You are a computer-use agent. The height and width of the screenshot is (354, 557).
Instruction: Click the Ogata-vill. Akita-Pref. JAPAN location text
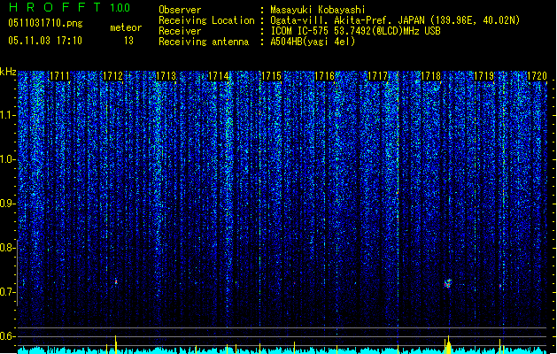tap(395, 20)
